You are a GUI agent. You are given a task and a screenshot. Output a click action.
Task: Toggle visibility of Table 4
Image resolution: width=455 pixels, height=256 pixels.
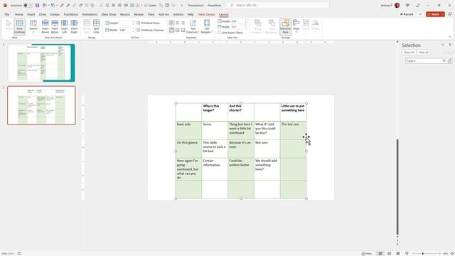[x=444, y=60]
